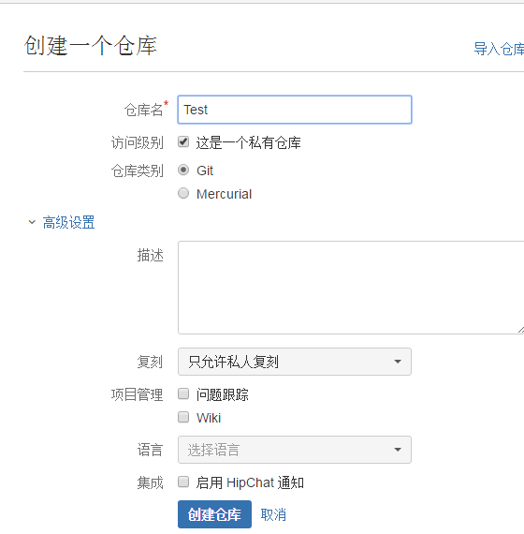524x534 pixels.
Task: Collapse the 高级设置 section link
Action: [x=68, y=222]
